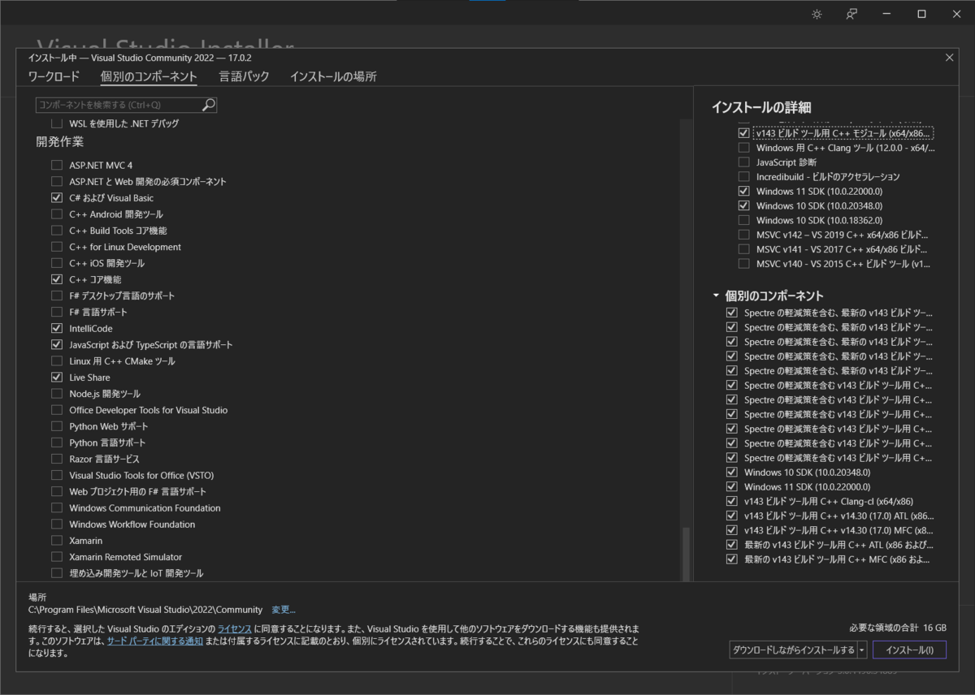Uncheck unindented Windows 11 SDK (10.0.22000.0) box
975x695 pixels.
(x=744, y=192)
